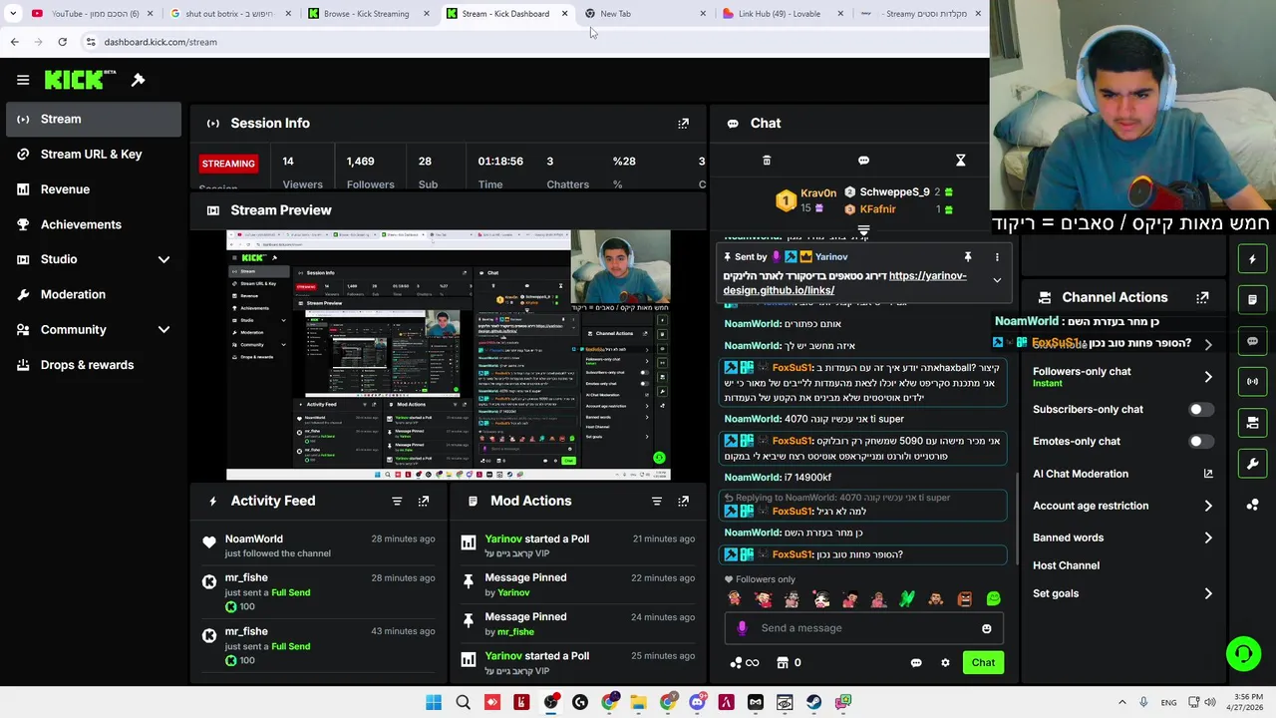The width and height of the screenshot is (1276, 718).
Task: Click the broadcast signal icon in the right sidebar
Action: click(1252, 381)
